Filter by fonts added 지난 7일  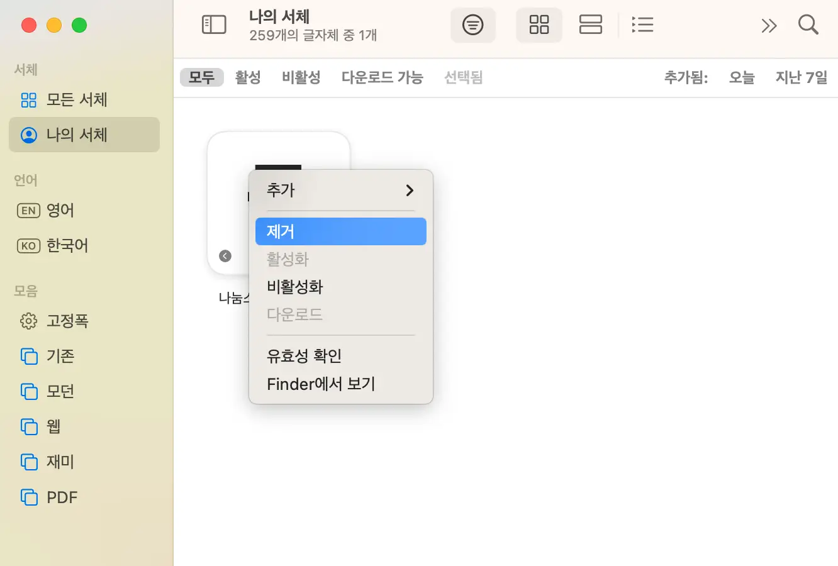coord(802,77)
